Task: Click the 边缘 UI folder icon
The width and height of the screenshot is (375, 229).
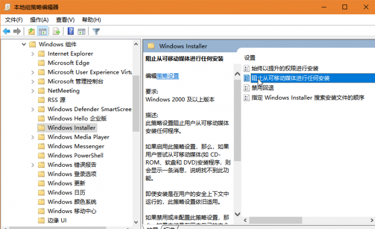Action: click(41, 220)
